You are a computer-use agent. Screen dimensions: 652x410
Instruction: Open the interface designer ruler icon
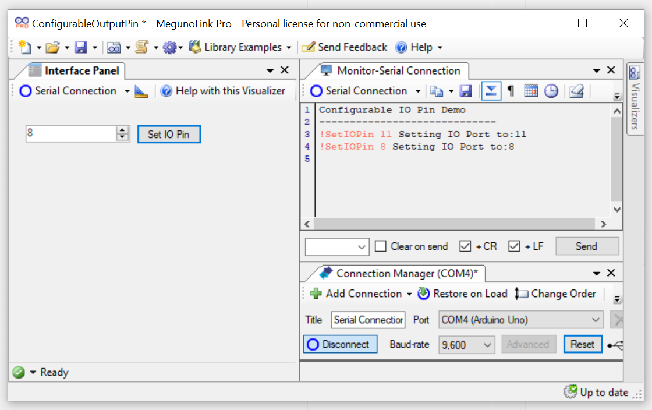click(x=141, y=91)
